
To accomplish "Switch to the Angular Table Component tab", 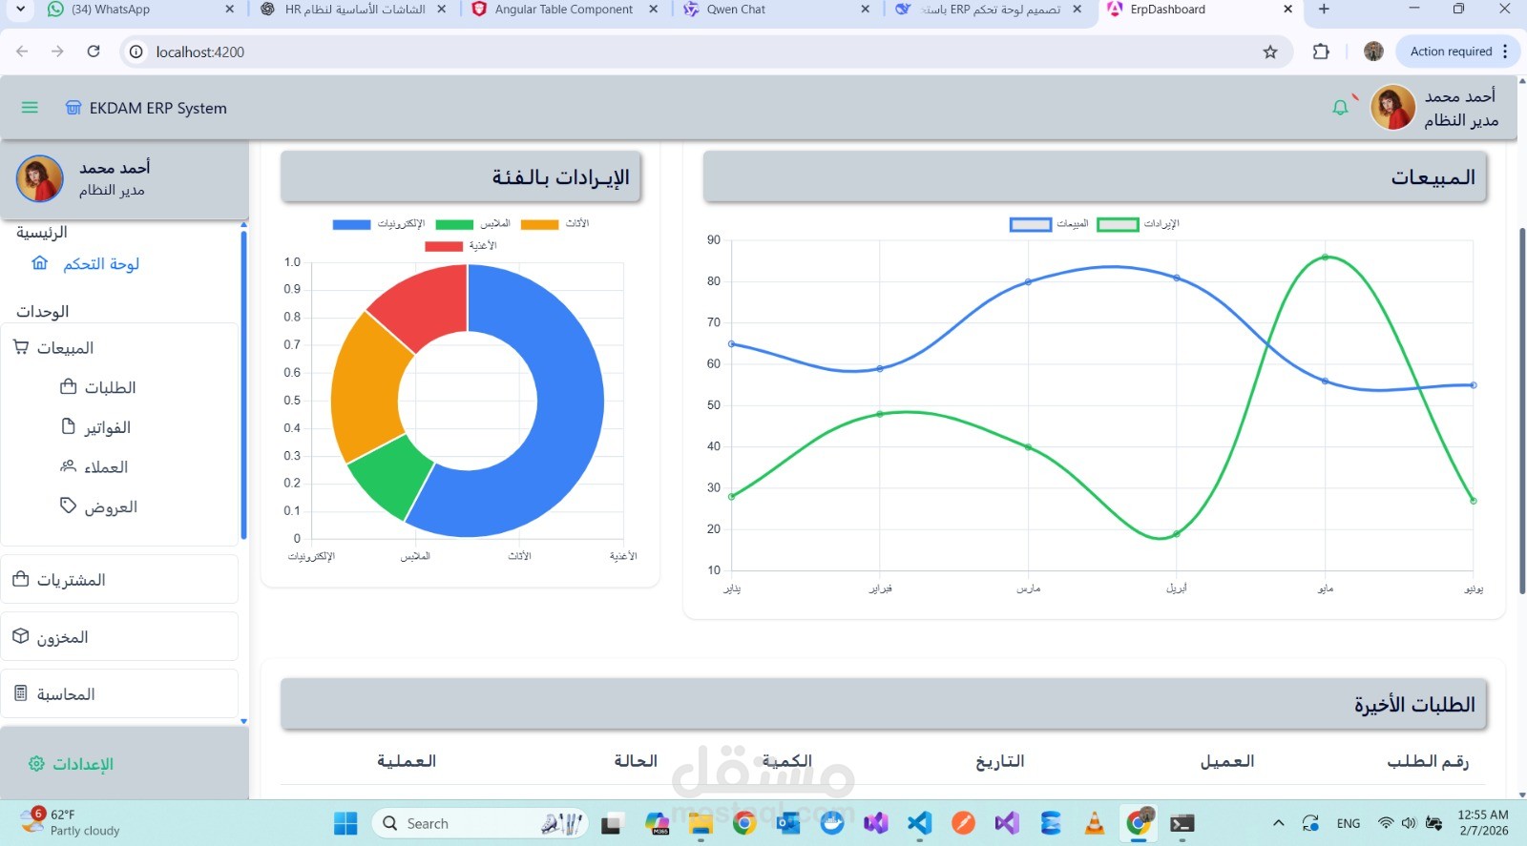I will coord(565,10).
